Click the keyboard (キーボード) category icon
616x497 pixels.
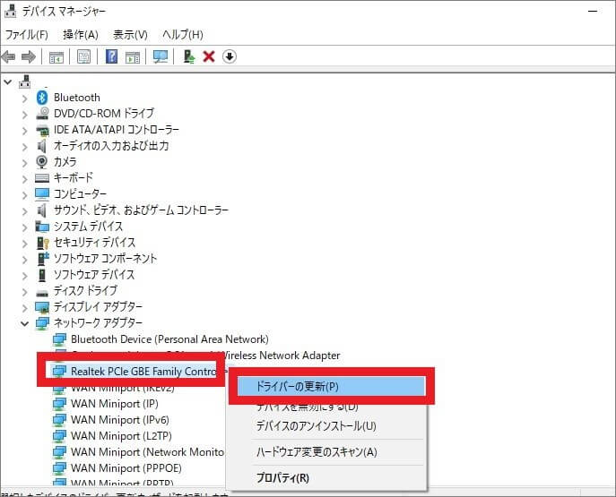(x=42, y=178)
